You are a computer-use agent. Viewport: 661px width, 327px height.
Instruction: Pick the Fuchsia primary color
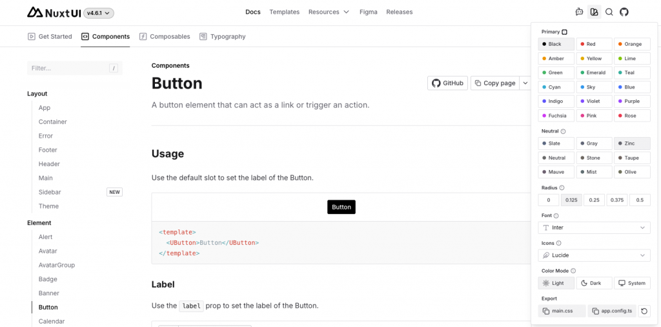pos(556,116)
